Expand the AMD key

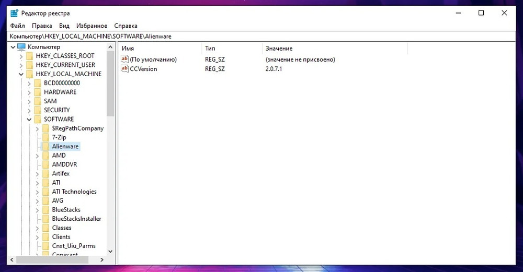(x=37, y=156)
